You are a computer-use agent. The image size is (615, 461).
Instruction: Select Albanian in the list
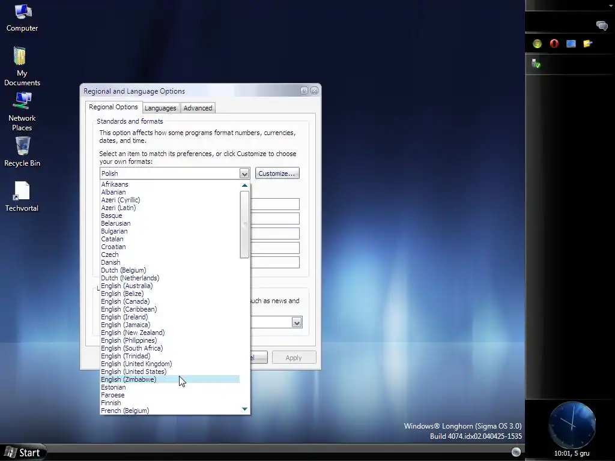point(170,192)
